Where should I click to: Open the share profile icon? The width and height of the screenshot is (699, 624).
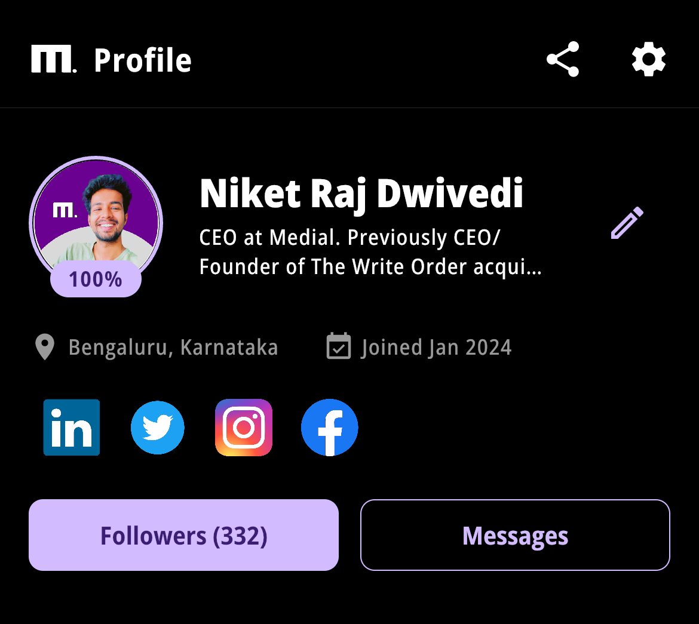click(563, 59)
